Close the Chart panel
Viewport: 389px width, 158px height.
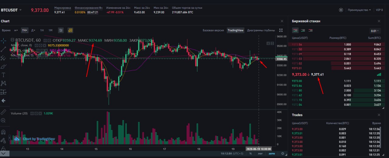(x=282, y=21)
